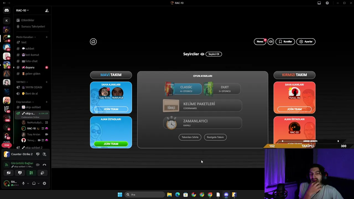This screenshot has height=199, width=354.
Task: Disconnect from voice call
Action: click(44, 165)
